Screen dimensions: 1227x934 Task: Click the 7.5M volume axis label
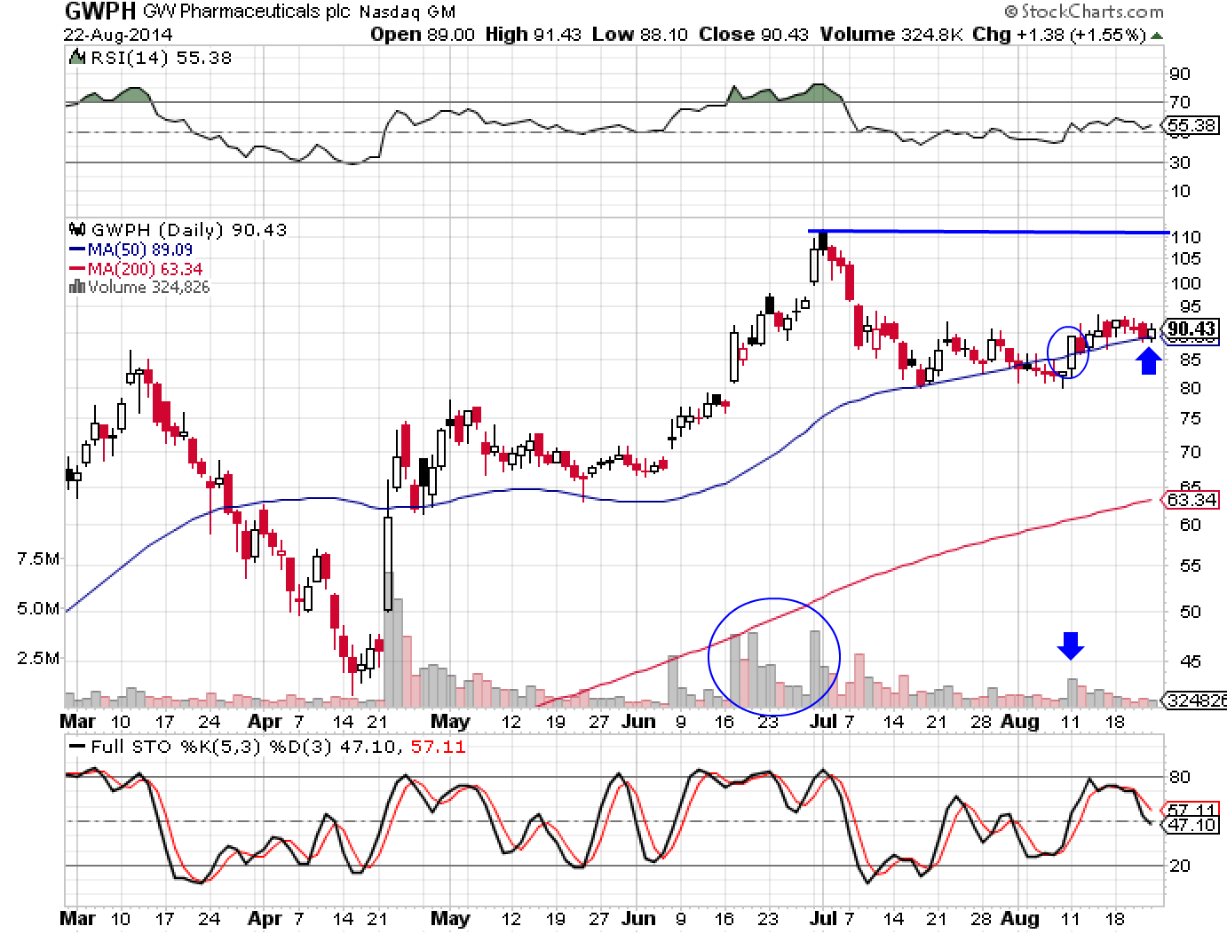click(38, 559)
